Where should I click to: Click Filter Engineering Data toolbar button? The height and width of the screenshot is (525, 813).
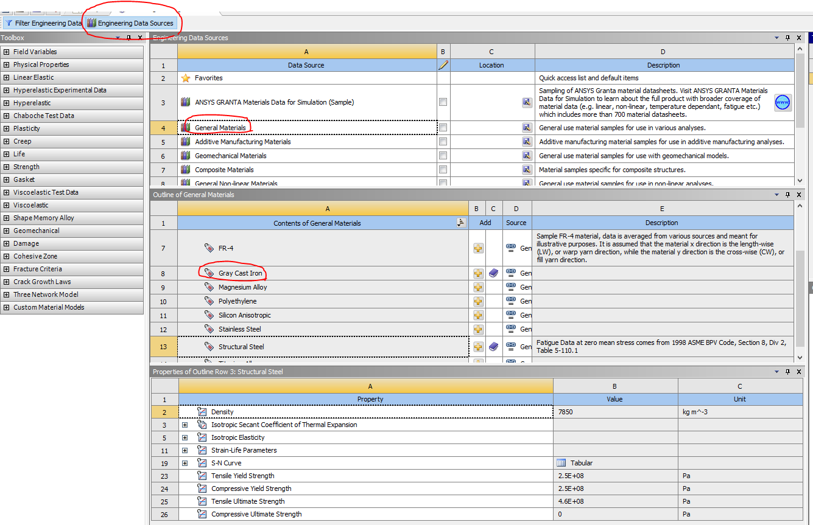point(43,23)
